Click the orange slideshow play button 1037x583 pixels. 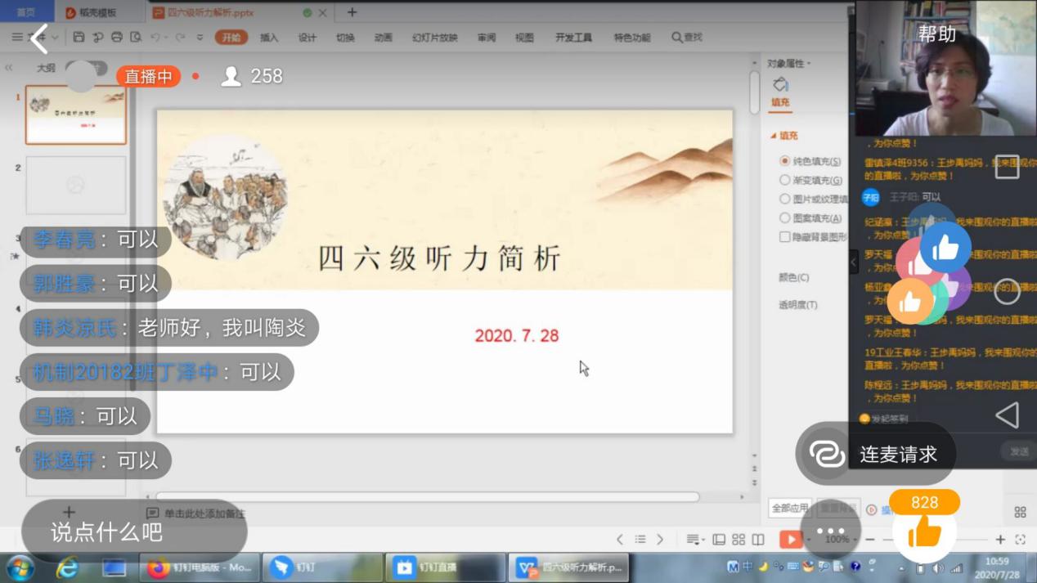pyautogui.click(x=790, y=539)
